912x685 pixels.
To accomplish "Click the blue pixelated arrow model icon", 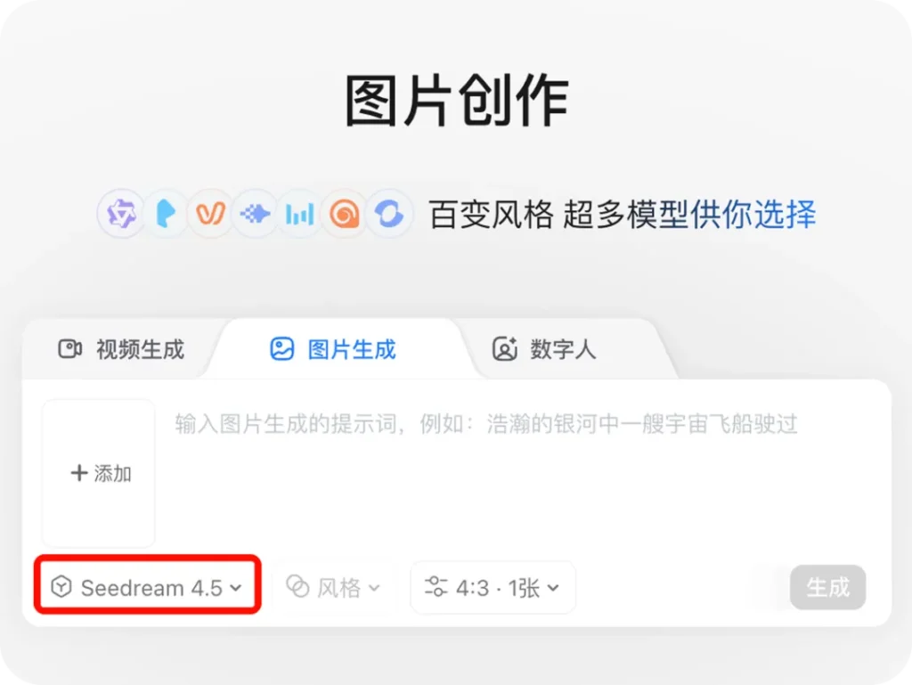I will [x=255, y=214].
